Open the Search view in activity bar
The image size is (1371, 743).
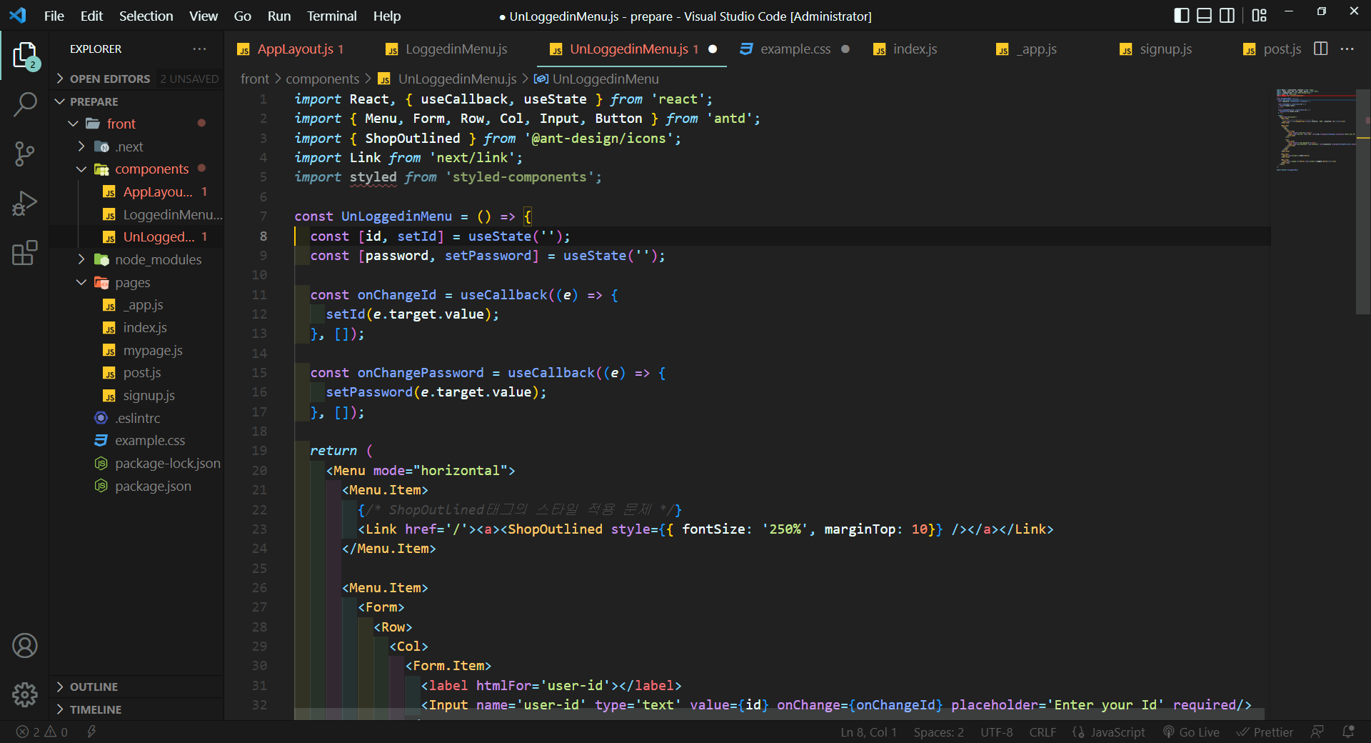coord(25,104)
